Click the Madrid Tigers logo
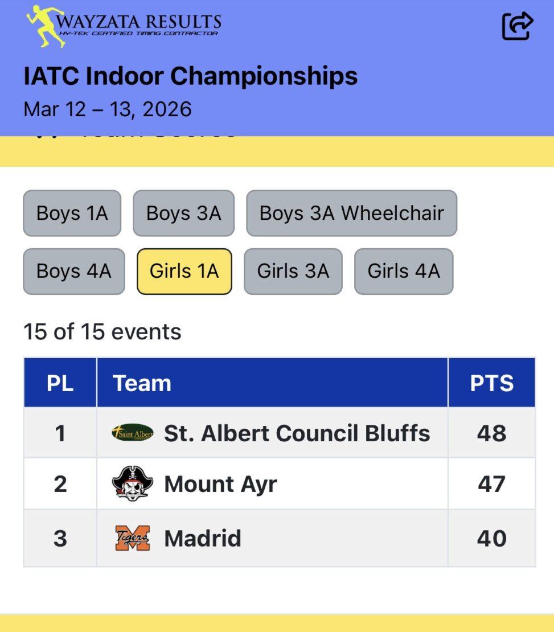Viewport: 554px width, 632px height. click(x=132, y=538)
